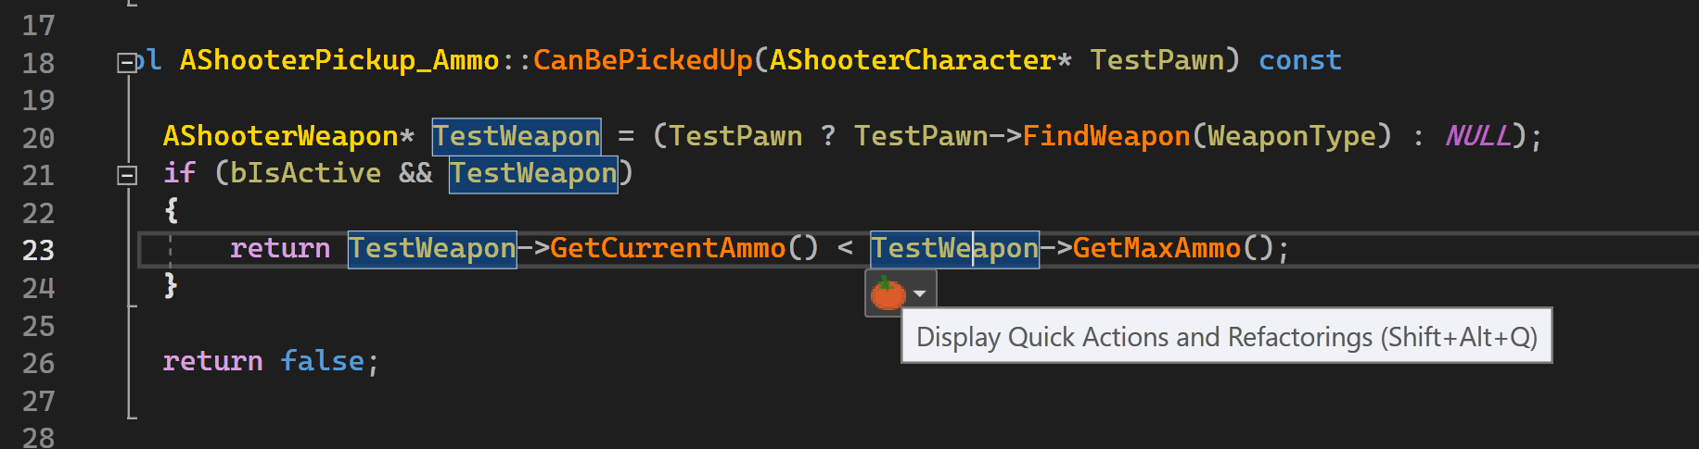1699x449 pixels.
Task: Click TestWeapon in the if condition
Action: tap(533, 174)
